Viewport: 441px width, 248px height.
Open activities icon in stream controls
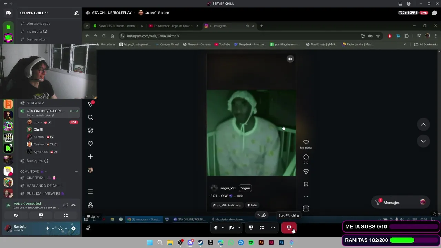coord(262,227)
